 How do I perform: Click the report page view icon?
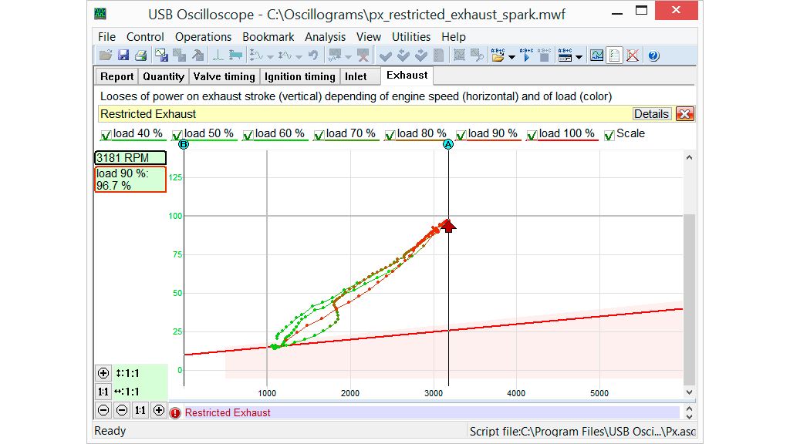615,55
